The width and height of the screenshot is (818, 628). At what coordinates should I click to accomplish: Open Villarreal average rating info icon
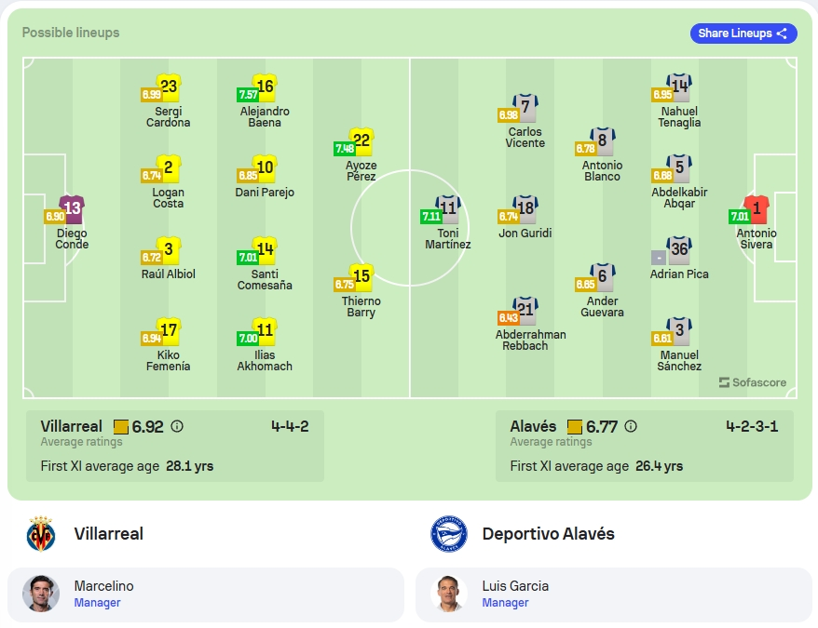click(x=177, y=426)
